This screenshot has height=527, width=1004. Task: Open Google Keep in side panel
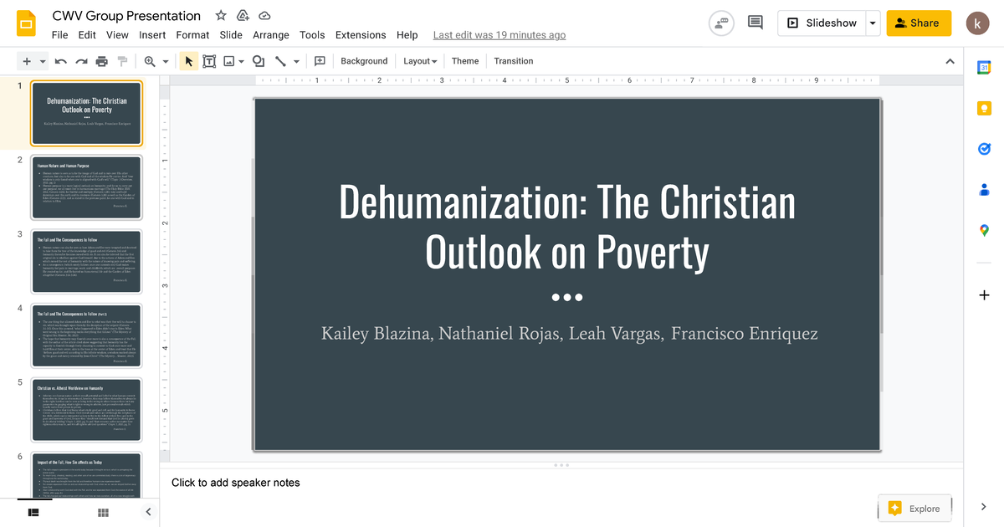tap(984, 108)
